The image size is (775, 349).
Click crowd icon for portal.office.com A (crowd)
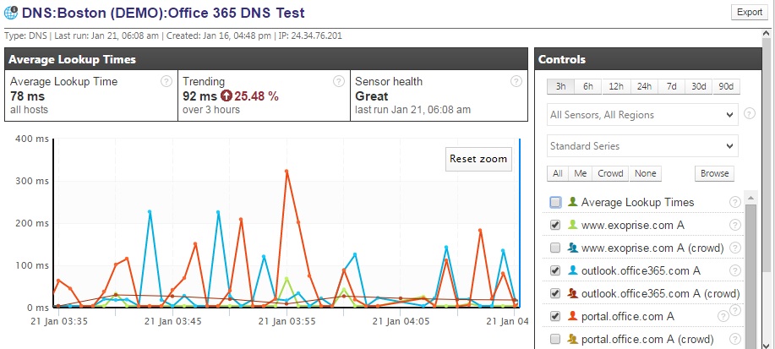coord(573,339)
